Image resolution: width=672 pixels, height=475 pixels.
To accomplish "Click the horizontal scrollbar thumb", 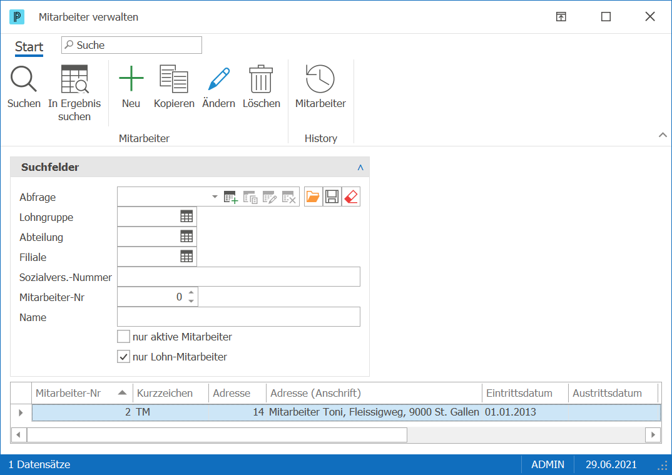I will (x=217, y=435).
